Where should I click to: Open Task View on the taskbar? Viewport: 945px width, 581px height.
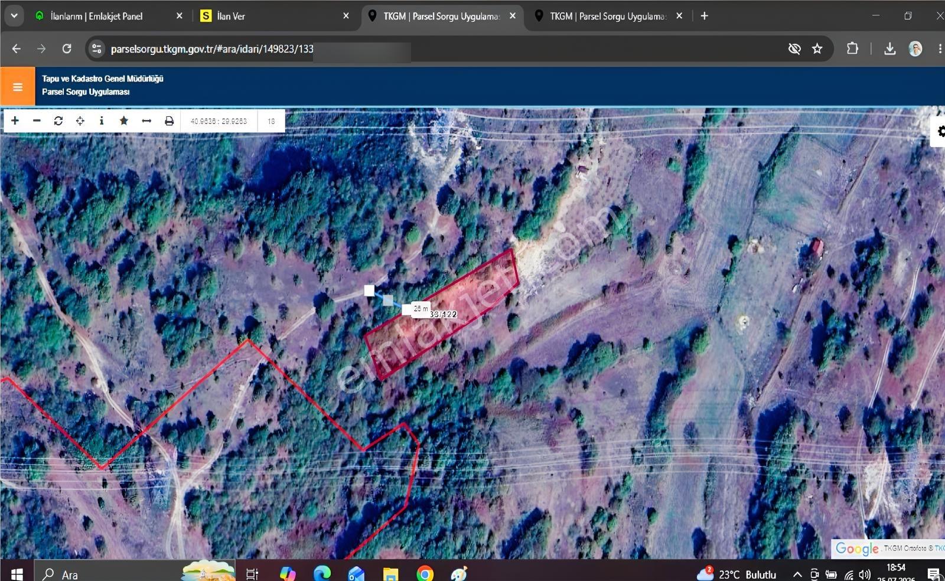tap(252, 574)
